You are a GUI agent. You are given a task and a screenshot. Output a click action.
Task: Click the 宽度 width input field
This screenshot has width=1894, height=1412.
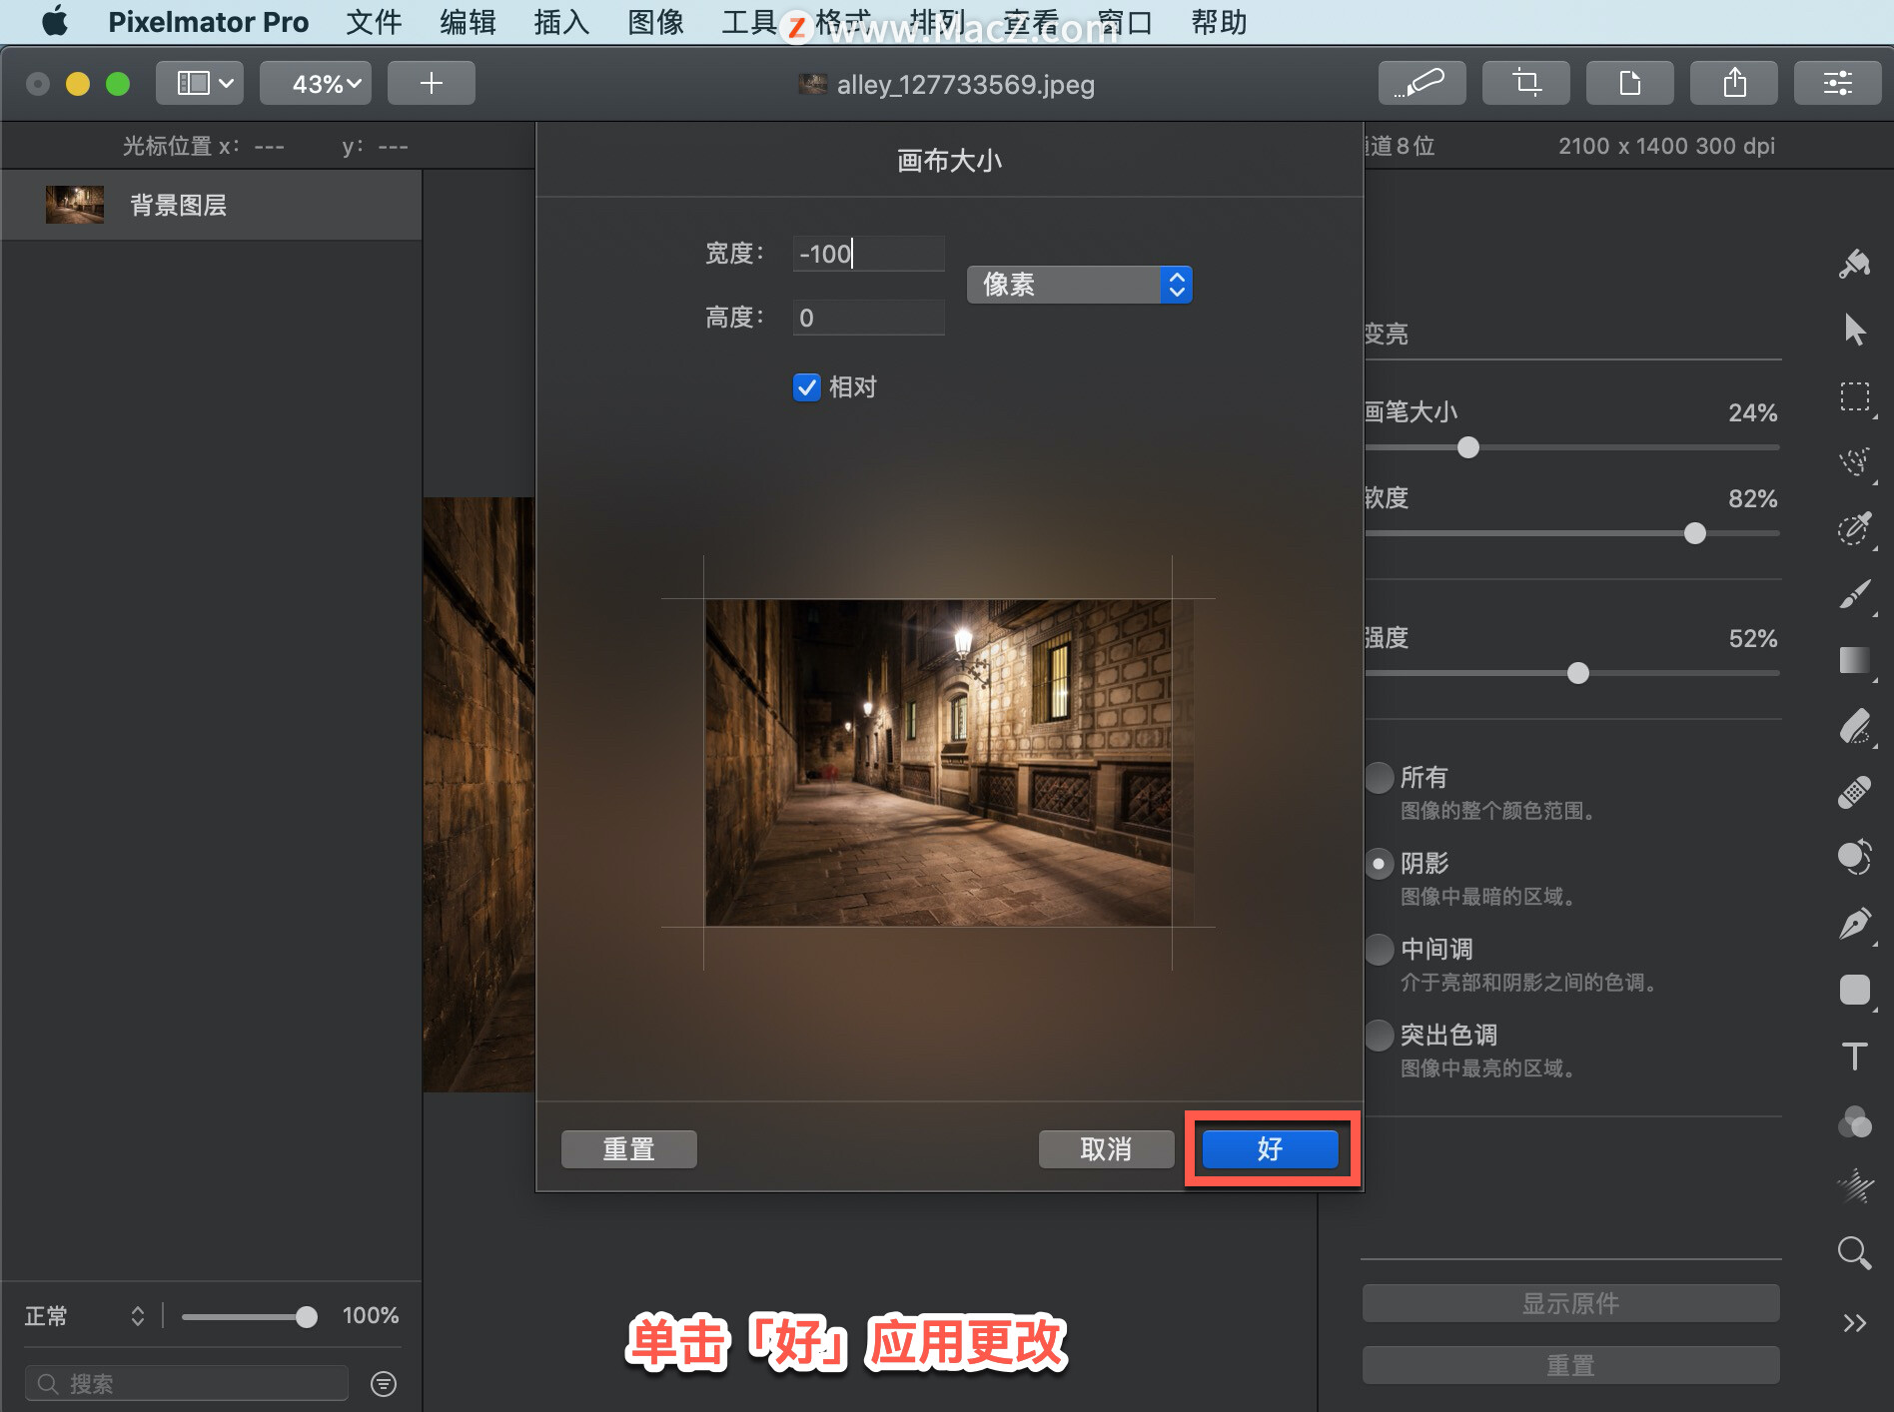[868, 254]
